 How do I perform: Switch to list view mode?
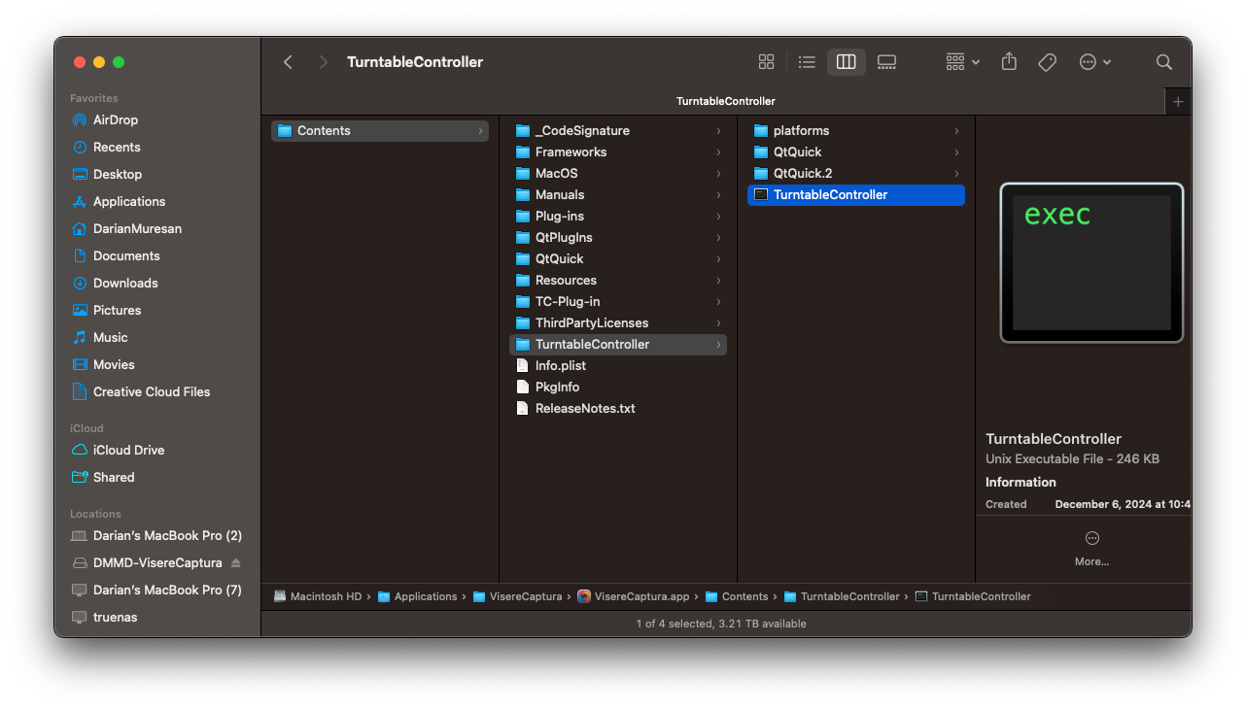click(x=806, y=62)
